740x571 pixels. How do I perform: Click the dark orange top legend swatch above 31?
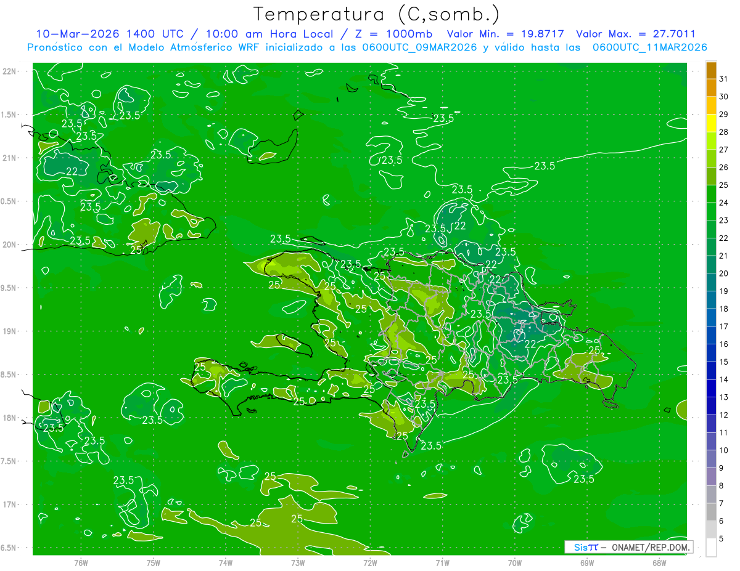pos(711,70)
